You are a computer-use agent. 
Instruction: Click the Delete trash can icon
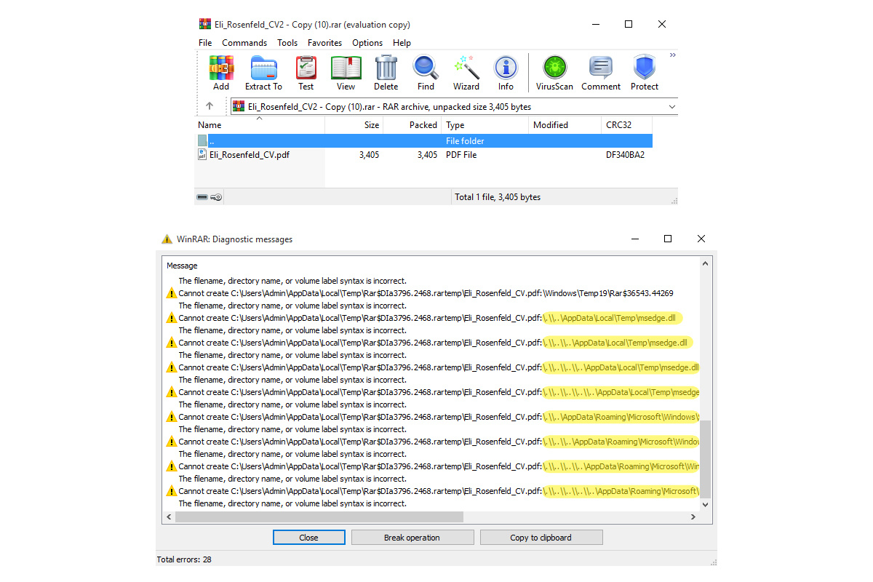pos(386,73)
